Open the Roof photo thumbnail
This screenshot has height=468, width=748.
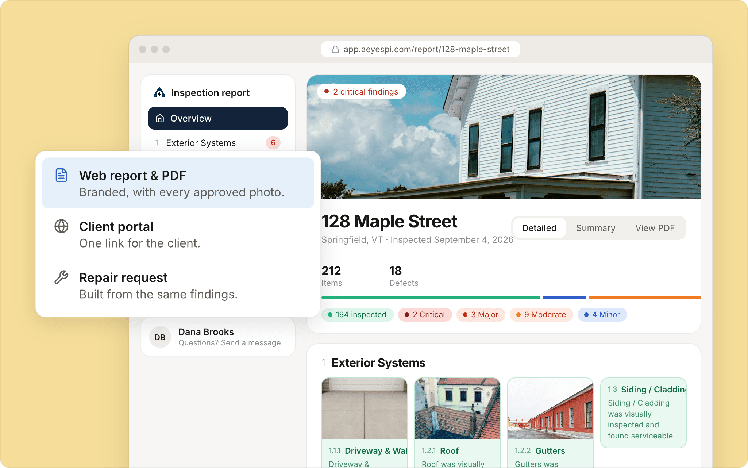(457, 408)
